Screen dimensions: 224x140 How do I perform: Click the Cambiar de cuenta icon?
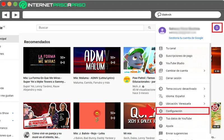(161, 71)
